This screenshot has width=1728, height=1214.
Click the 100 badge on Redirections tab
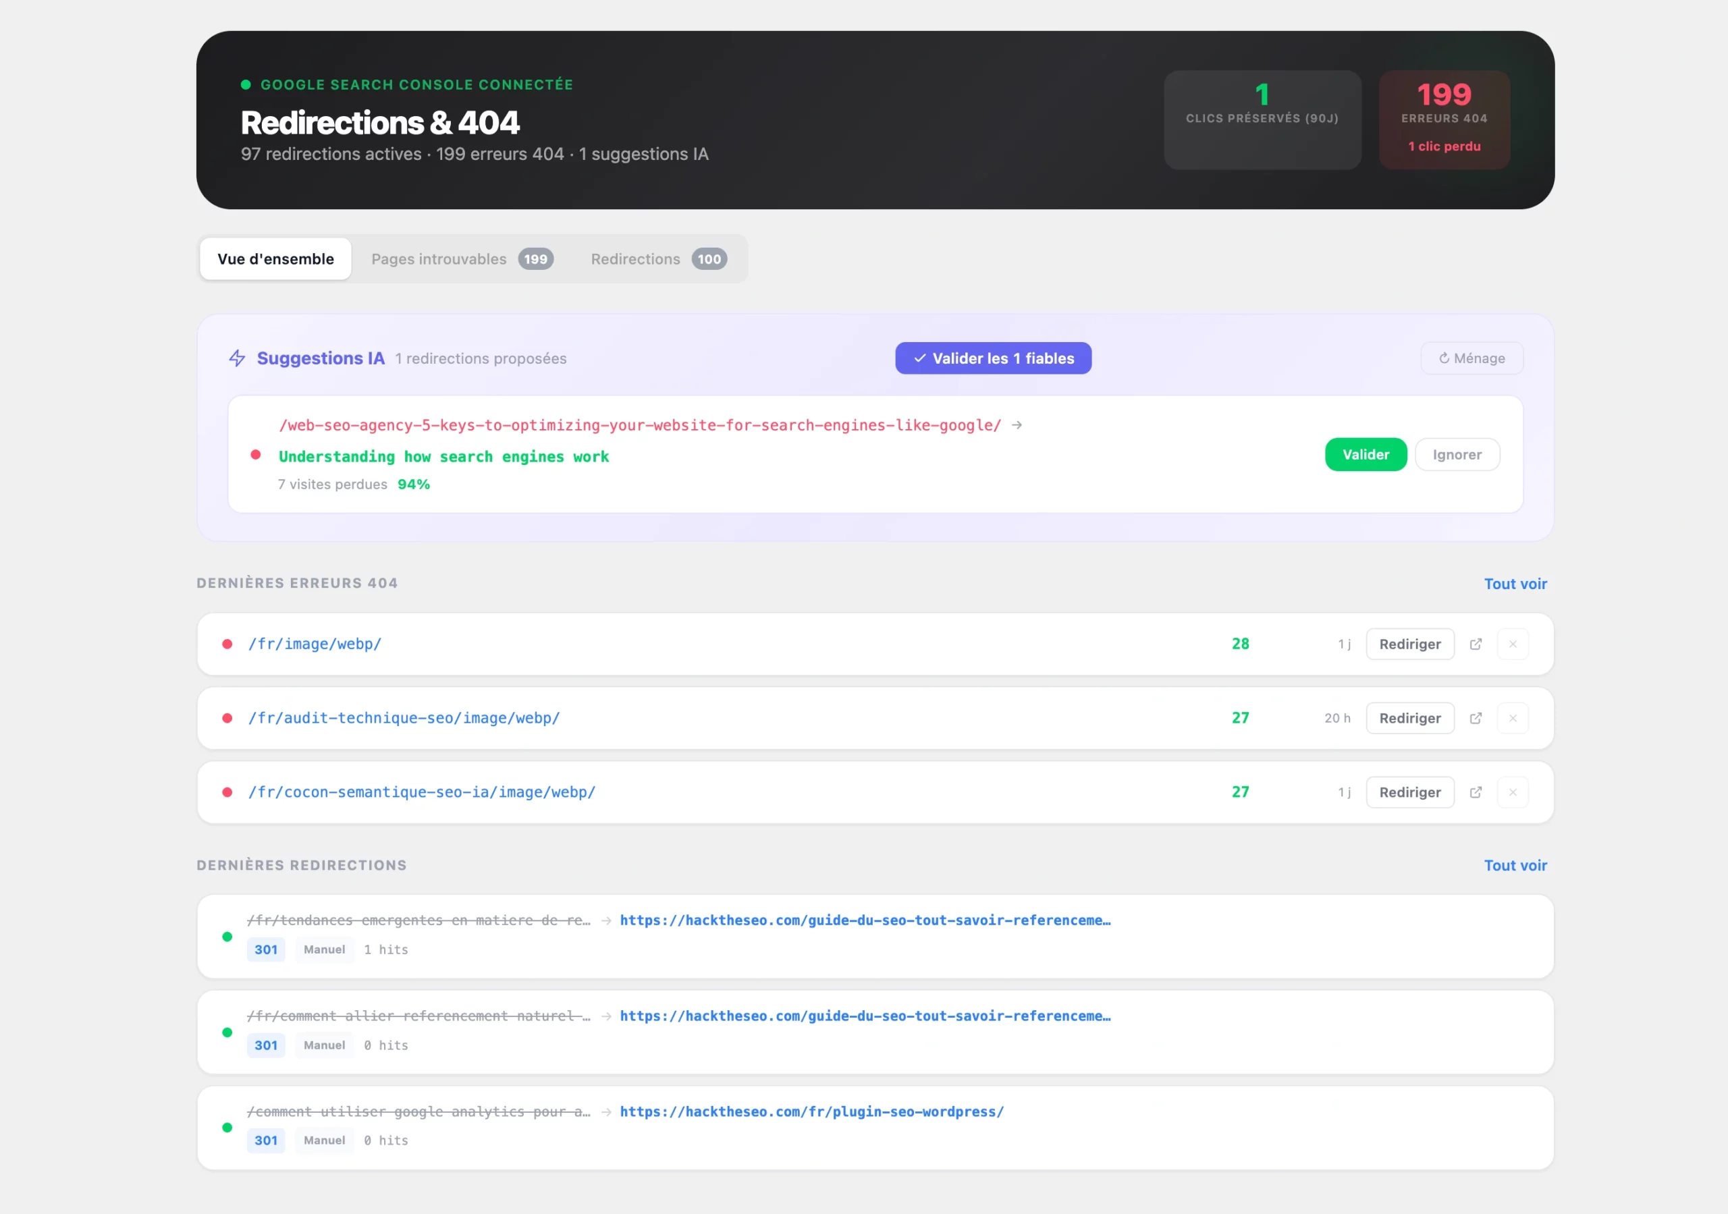[709, 259]
